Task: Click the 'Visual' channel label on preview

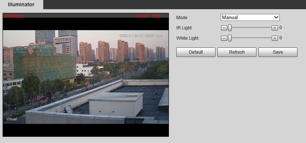Action: (x=12, y=119)
